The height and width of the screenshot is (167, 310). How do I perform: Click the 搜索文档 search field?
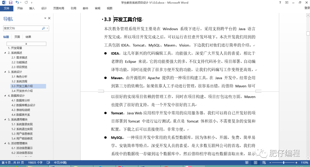click(x=22, y=28)
